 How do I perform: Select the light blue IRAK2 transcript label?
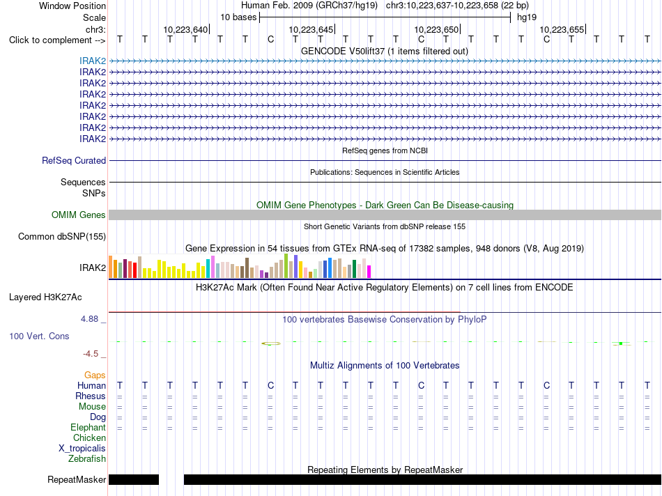pyautogui.click(x=93, y=61)
